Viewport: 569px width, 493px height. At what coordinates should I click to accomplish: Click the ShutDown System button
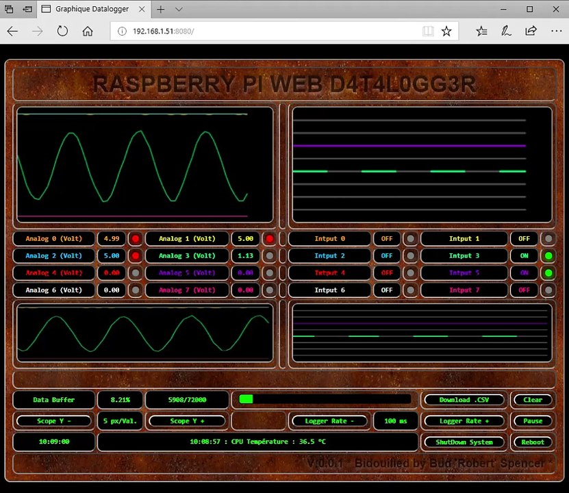click(x=464, y=442)
